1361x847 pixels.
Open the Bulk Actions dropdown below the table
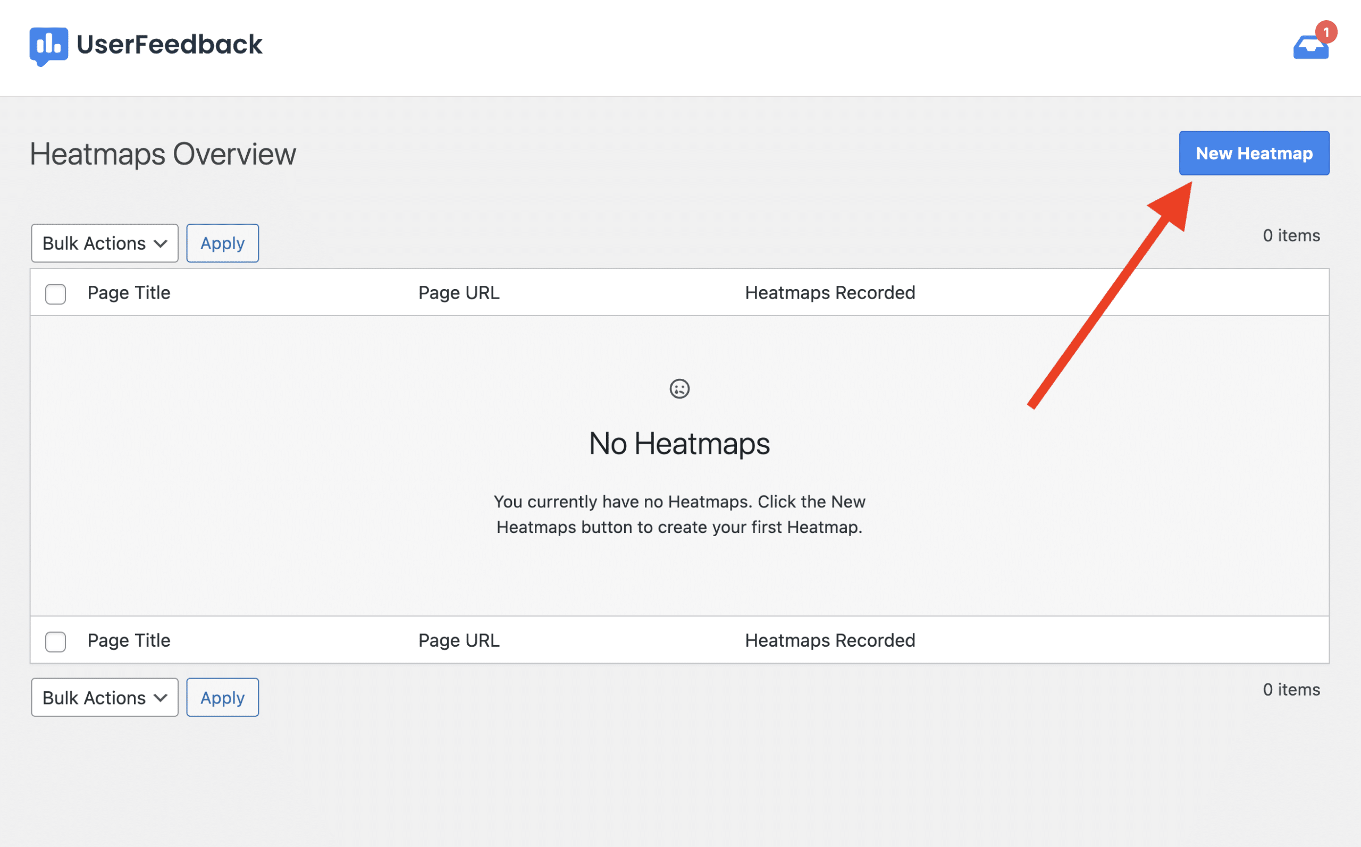point(105,698)
